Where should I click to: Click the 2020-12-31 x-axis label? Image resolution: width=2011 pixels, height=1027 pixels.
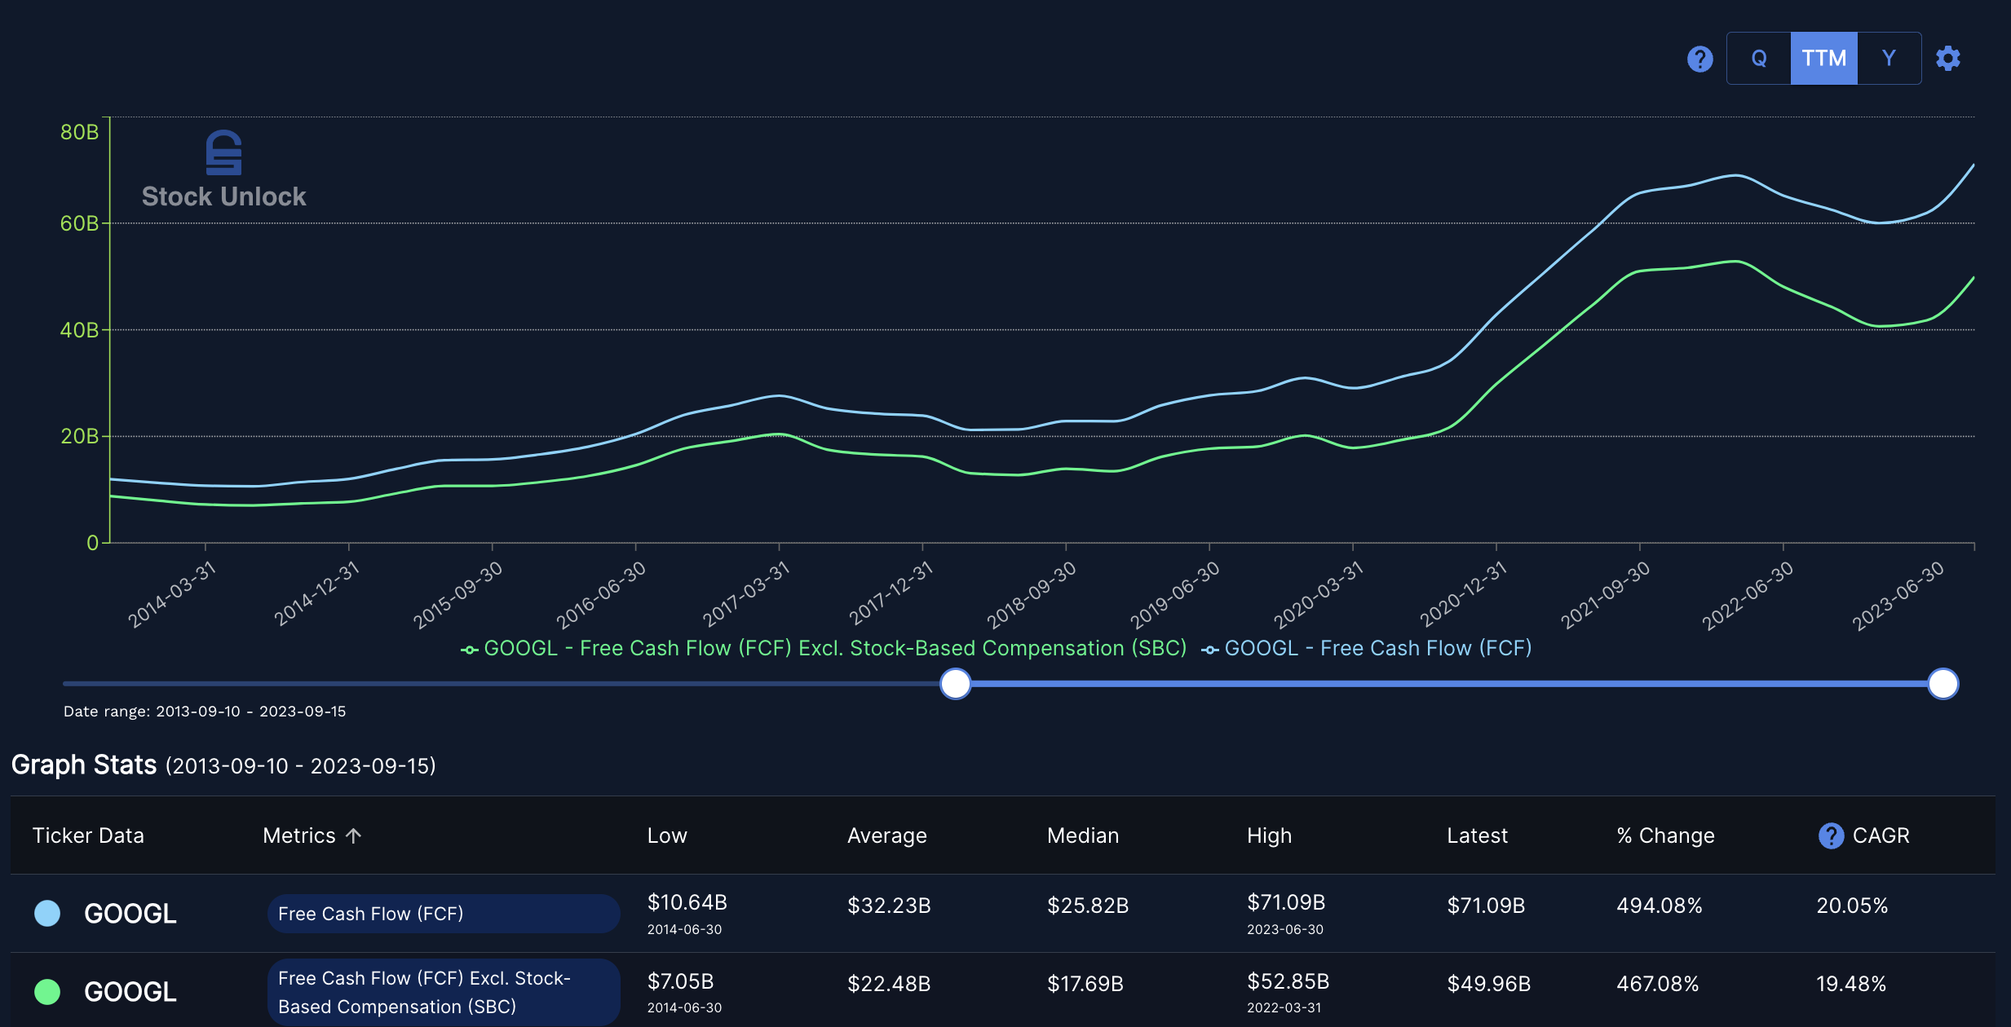click(x=1463, y=594)
